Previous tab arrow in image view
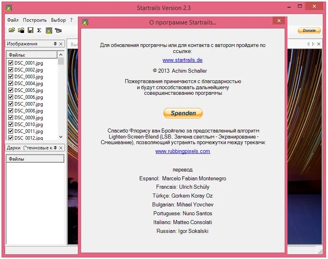This screenshot has height=259, width=328. click(308, 44)
